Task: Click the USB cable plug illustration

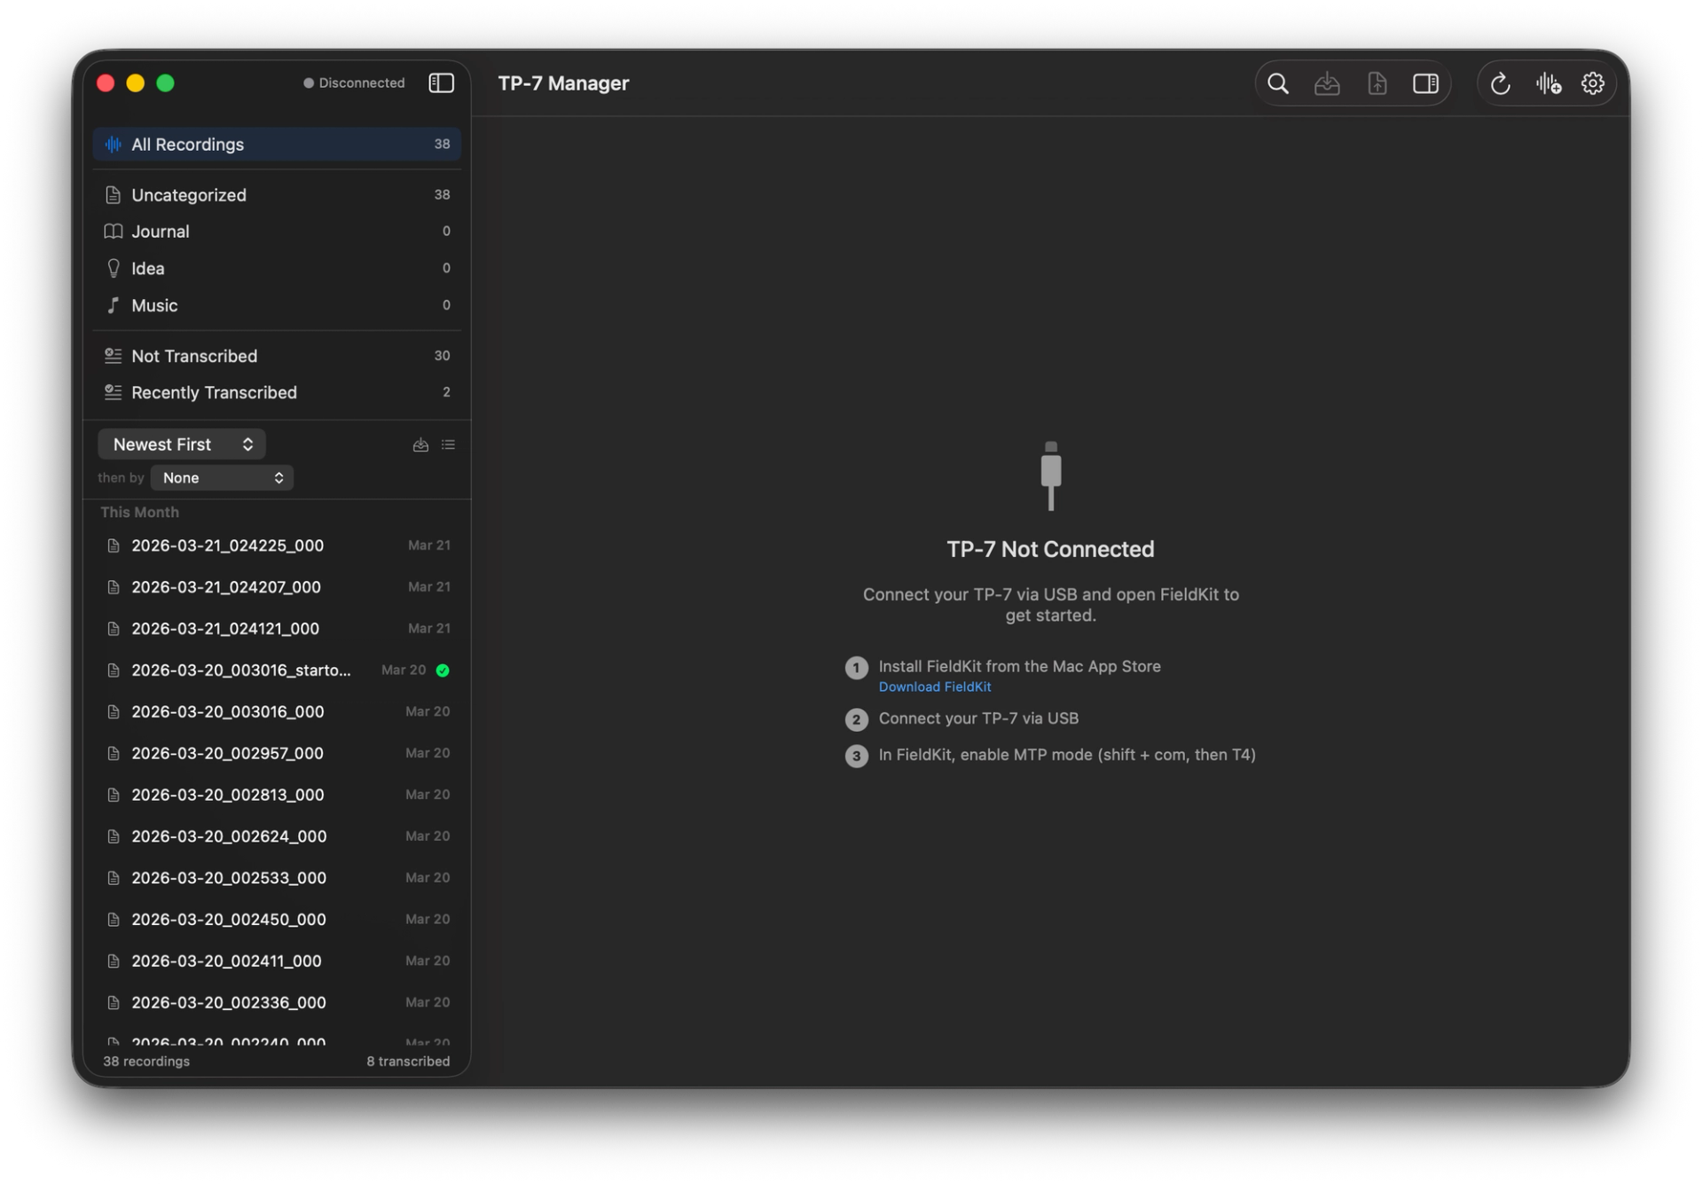Action: pos(1050,476)
